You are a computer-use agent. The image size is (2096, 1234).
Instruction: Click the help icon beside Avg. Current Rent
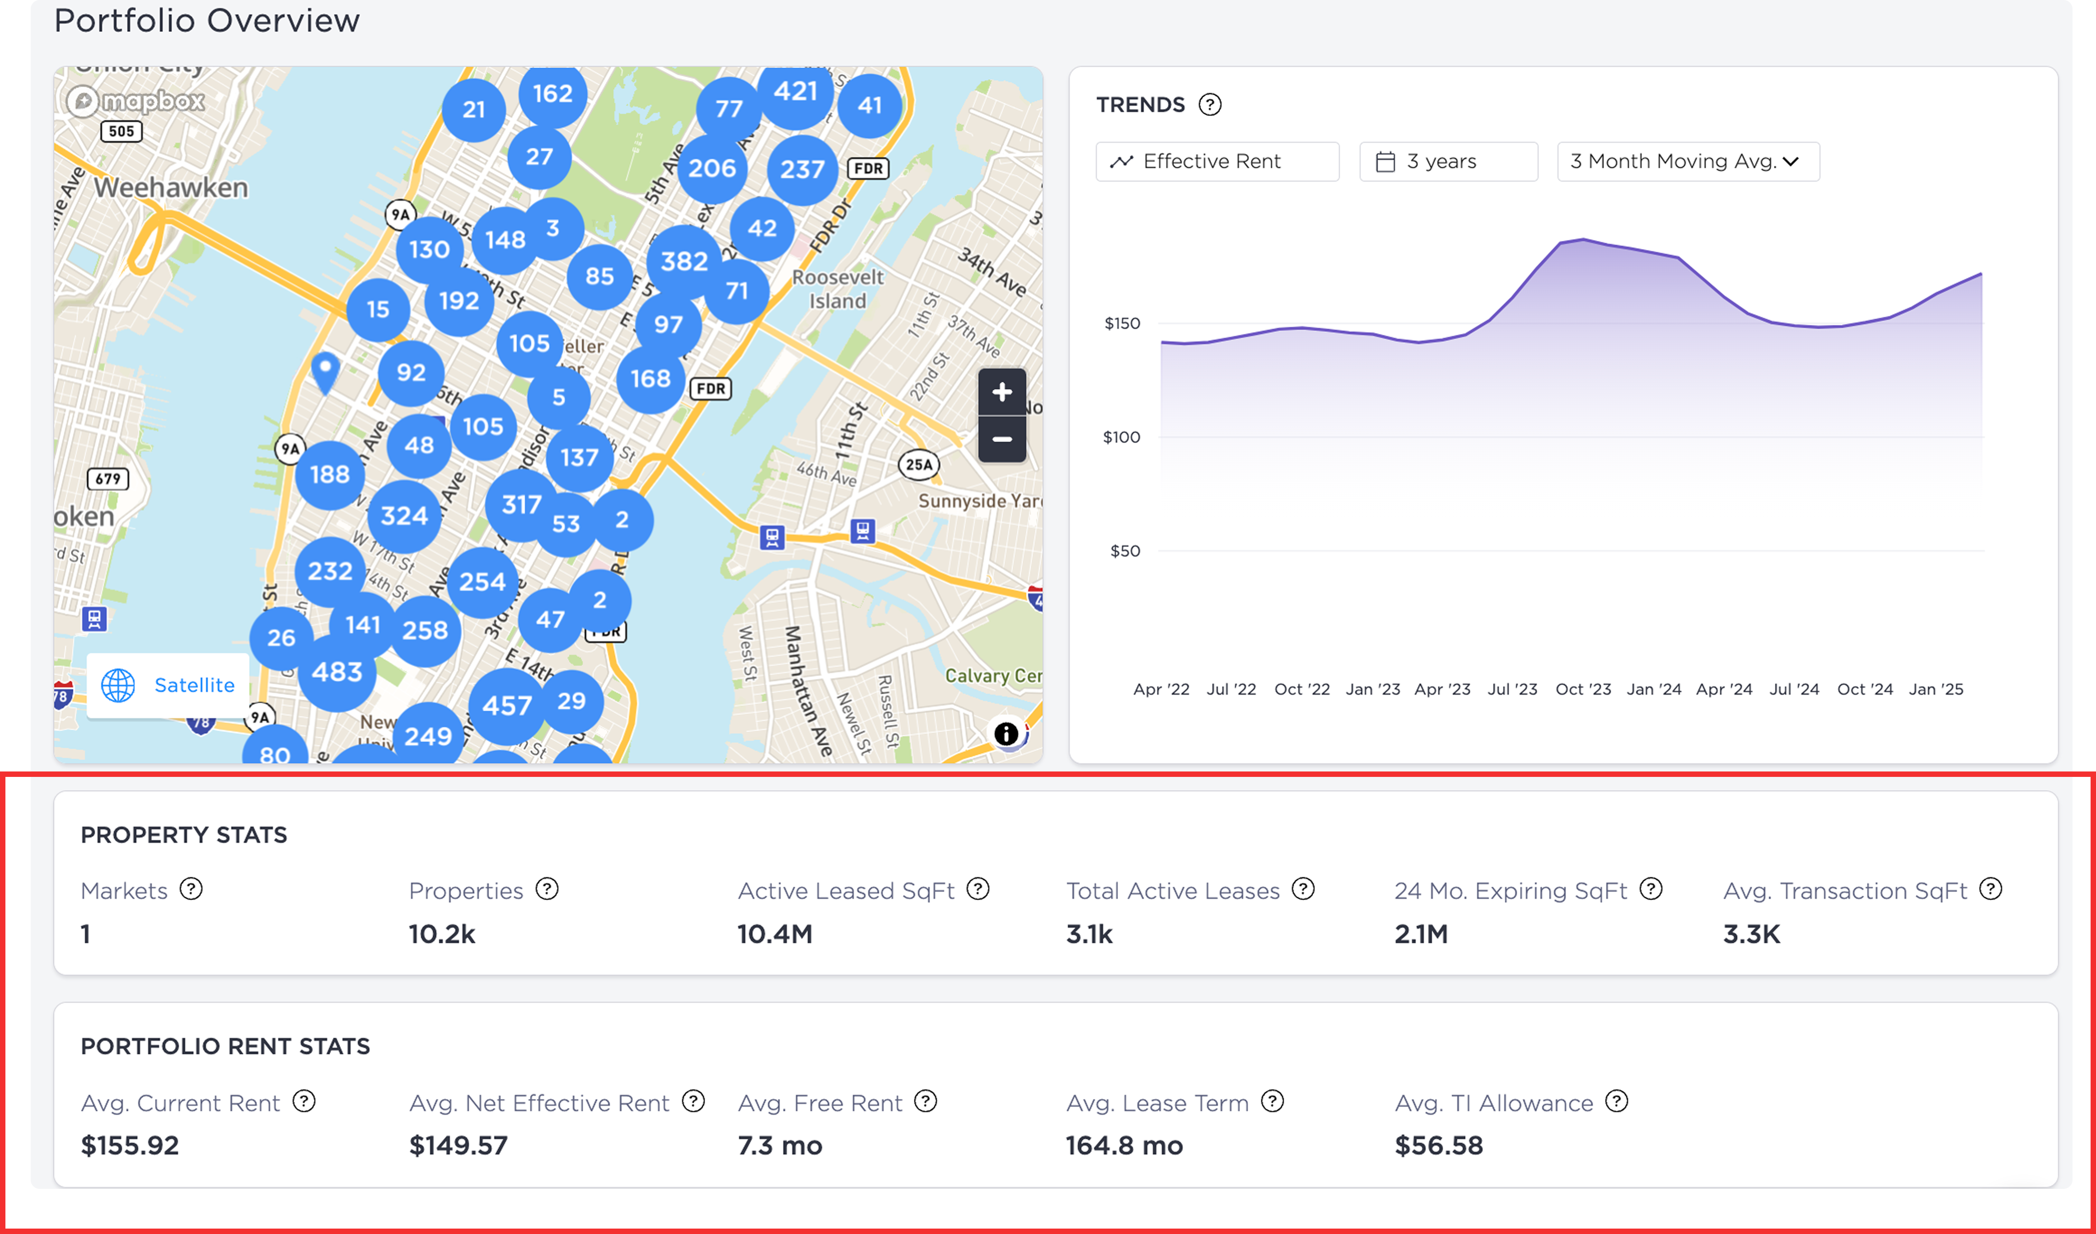pos(304,1101)
